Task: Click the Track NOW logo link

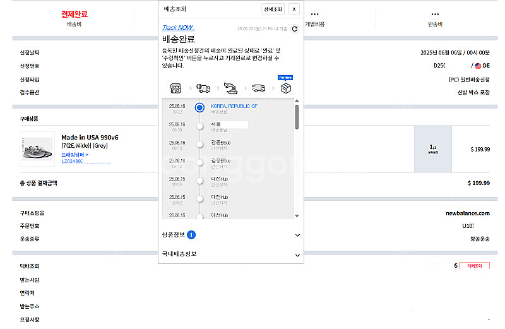Action: (178, 28)
